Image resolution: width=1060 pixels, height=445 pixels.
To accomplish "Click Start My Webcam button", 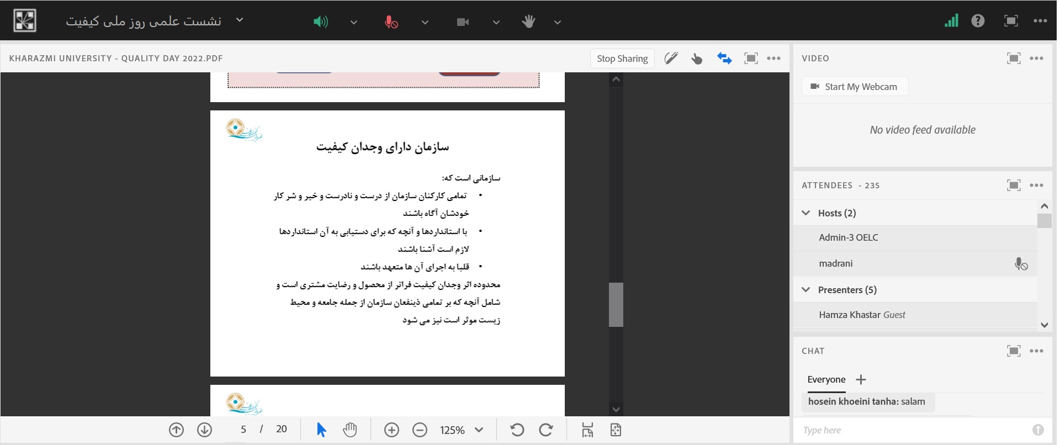I will [x=854, y=87].
